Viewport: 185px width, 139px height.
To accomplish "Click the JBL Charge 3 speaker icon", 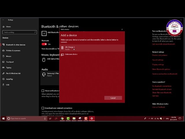I will coord(62,48).
